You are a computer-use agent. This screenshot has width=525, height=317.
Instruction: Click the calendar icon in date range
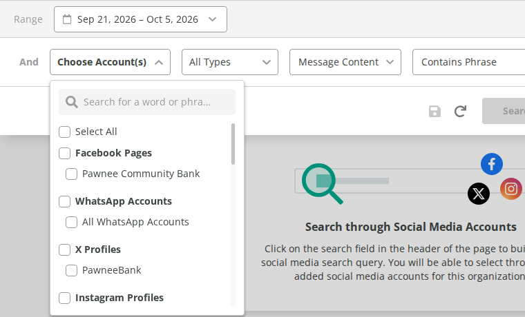coord(67,19)
